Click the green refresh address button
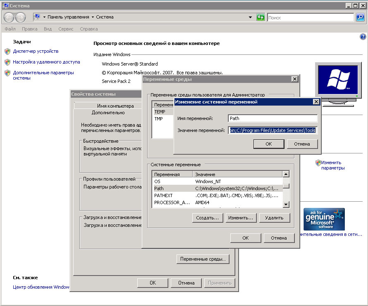 (x=260, y=17)
